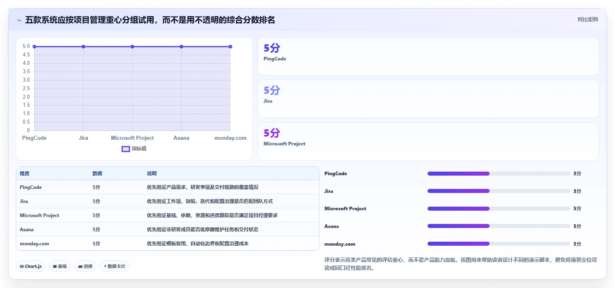Click the Chart.js tag chip
This screenshot has width=615, height=288.
click(31, 266)
